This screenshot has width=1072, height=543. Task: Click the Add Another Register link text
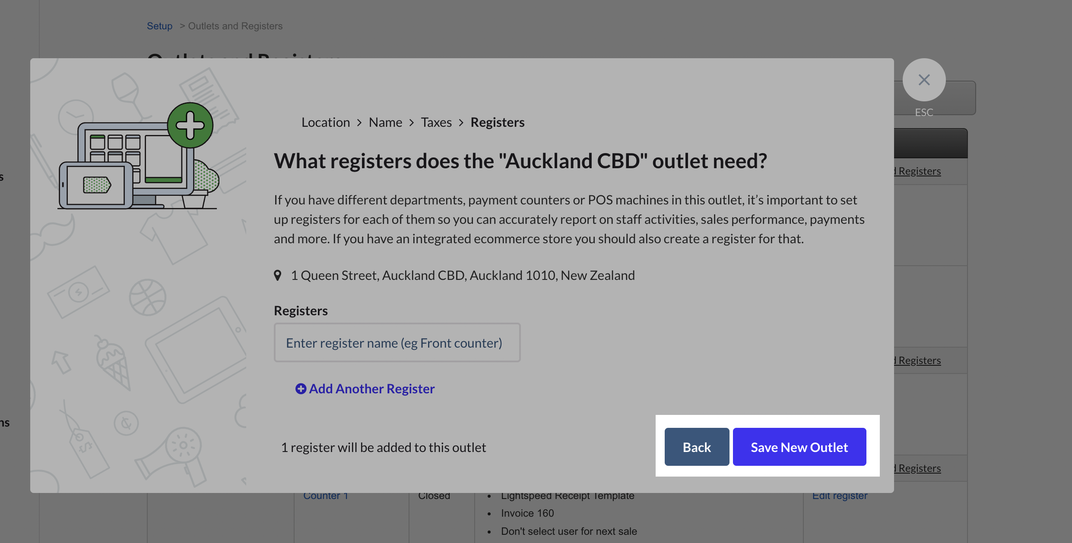pyautogui.click(x=371, y=389)
